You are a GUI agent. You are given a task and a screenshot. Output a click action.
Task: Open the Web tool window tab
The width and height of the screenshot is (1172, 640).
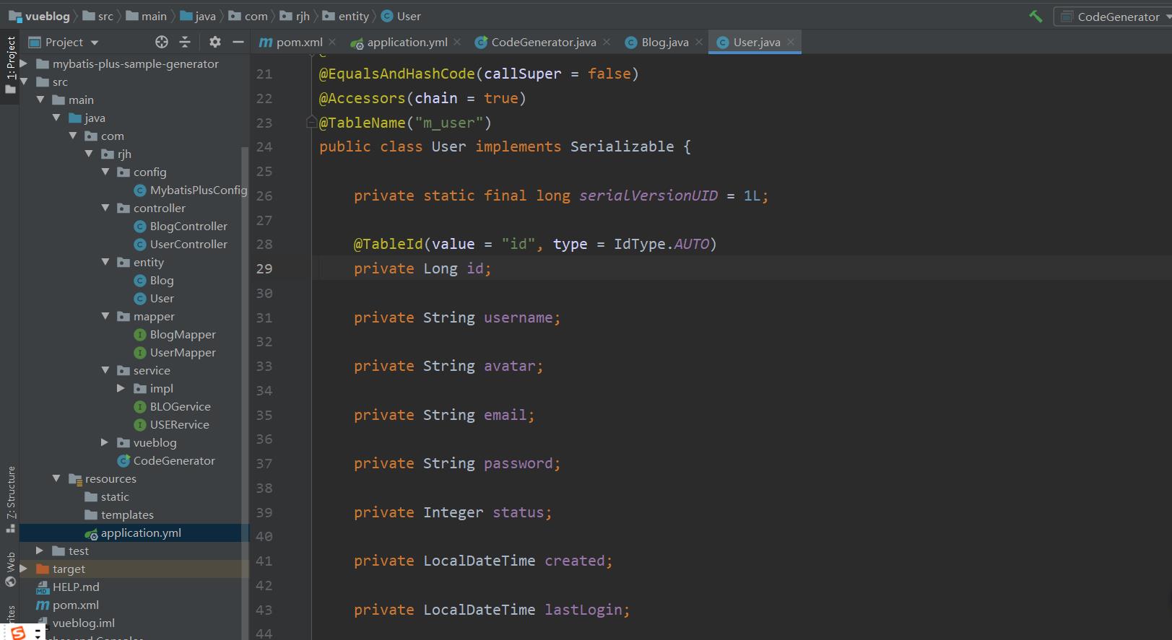10,570
